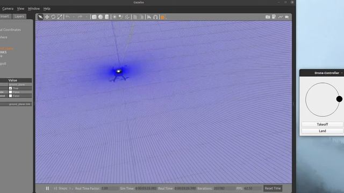Viewport: 344px width, 193px height.
Task: Click the ground_plane link row
Action: click(16, 104)
